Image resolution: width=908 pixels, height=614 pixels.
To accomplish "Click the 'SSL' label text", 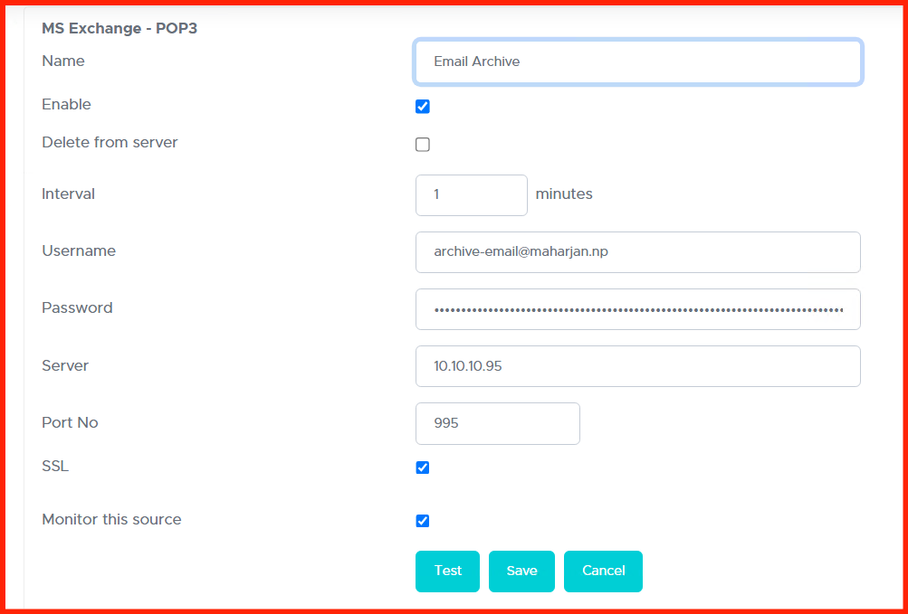I will pyautogui.click(x=55, y=467).
